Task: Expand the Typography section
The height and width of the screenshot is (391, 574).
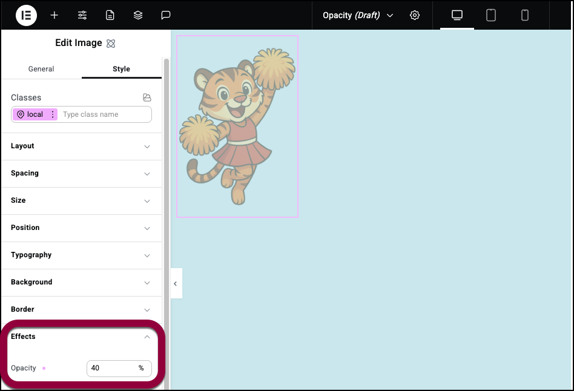Action: pos(81,255)
